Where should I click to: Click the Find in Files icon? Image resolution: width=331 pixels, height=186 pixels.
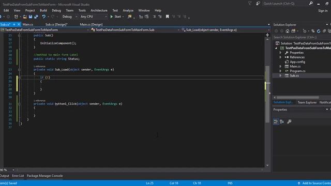pos(130,17)
